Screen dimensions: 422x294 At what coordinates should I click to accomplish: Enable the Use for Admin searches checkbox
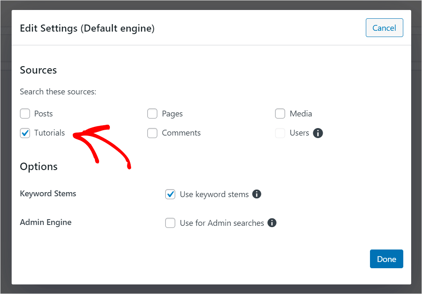point(170,223)
